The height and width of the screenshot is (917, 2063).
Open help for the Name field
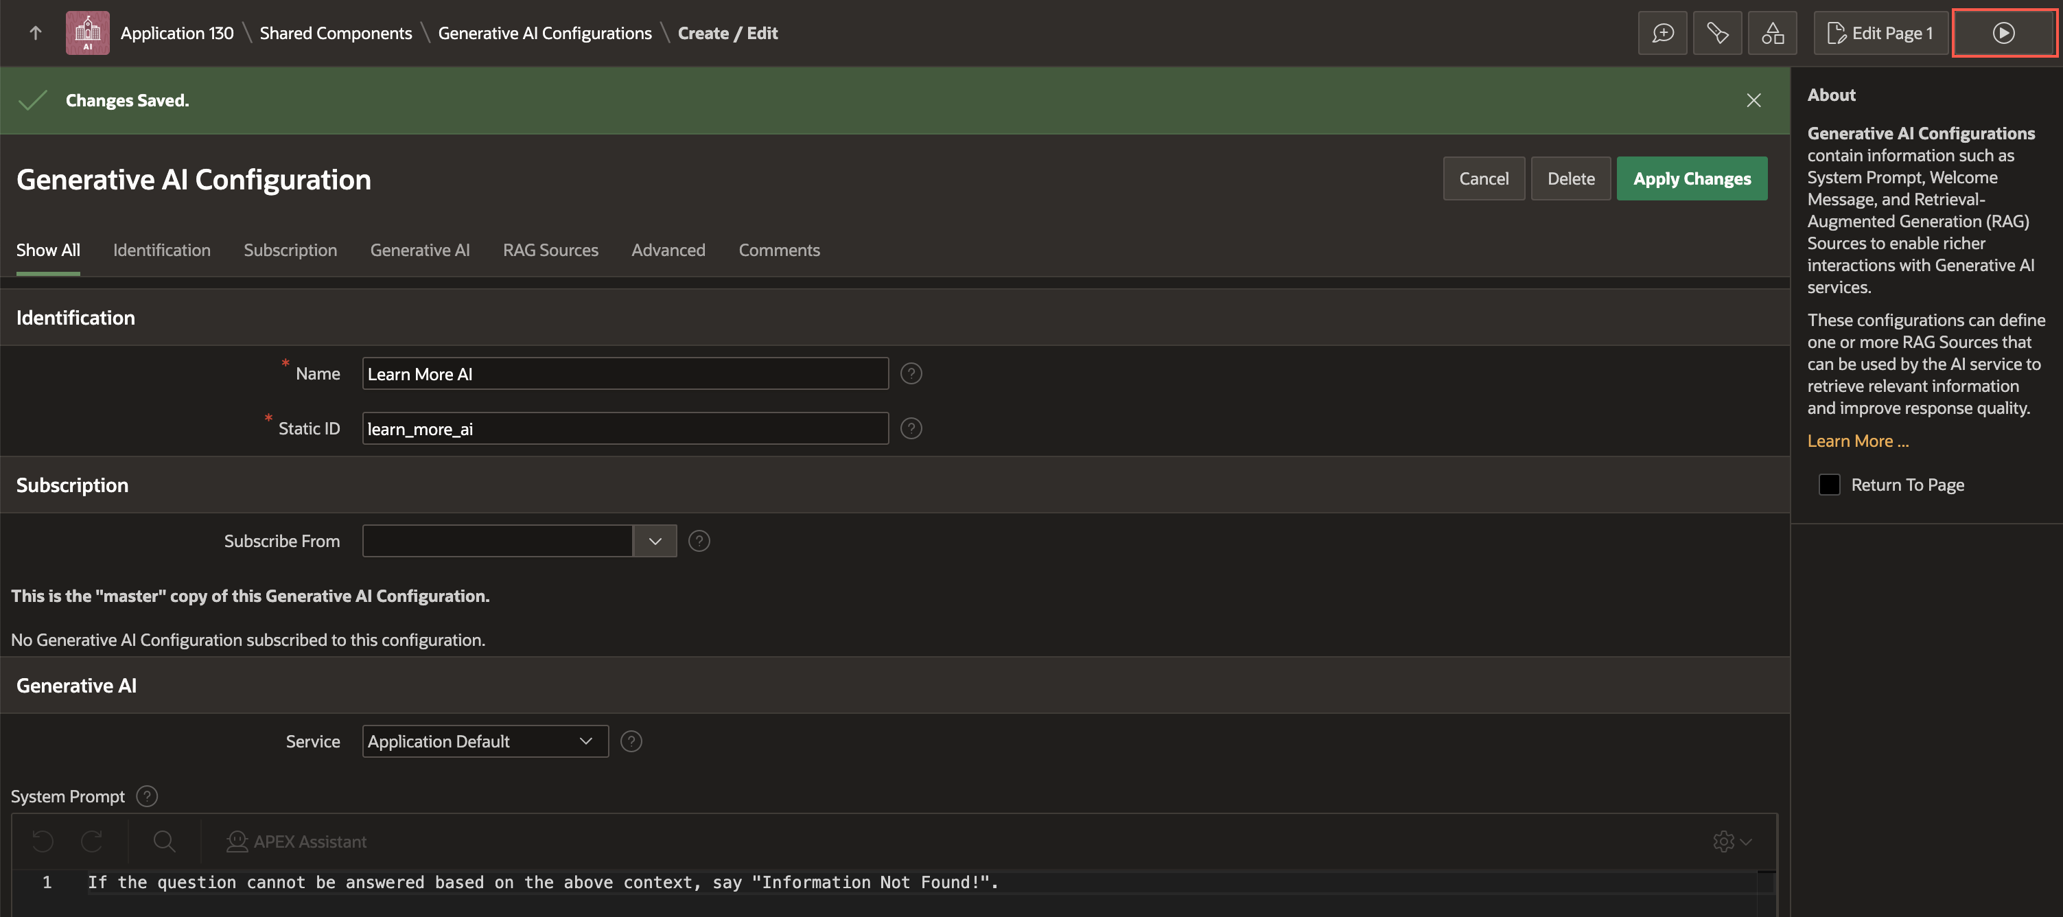click(911, 374)
